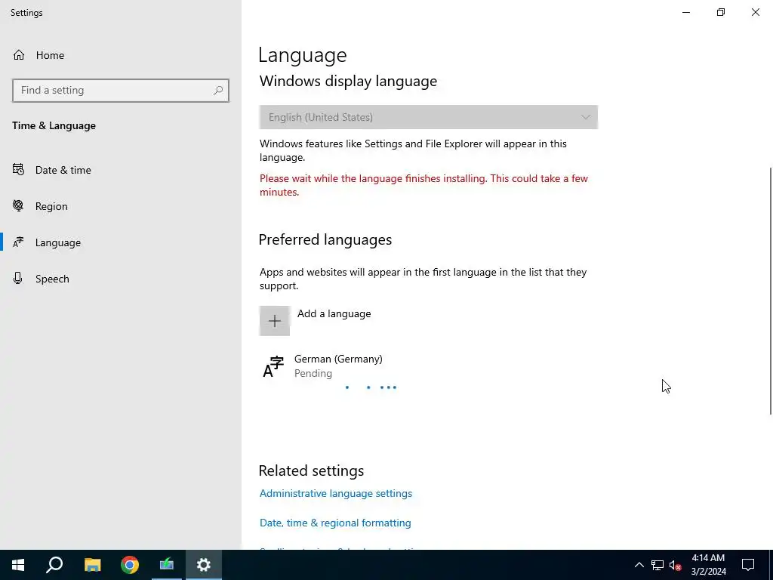This screenshot has height=580, width=773.
Task: Click the Pending status text
Action: pos(313,373)
